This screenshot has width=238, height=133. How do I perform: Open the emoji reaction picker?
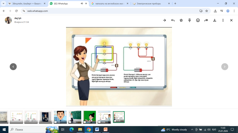click(198, 20)
